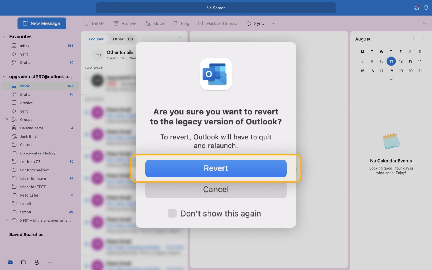Click the New Message button
This screenshot has width=432, height=270.
pos(42,23)
